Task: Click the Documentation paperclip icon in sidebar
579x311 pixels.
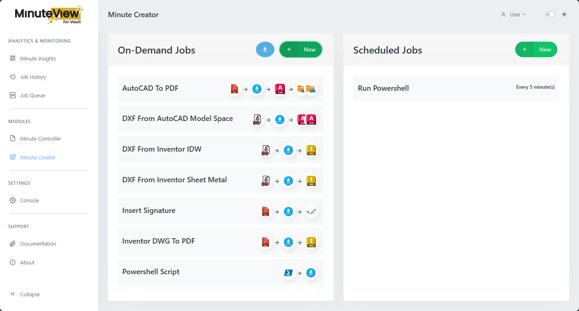Action: click(x=12, y=244)
